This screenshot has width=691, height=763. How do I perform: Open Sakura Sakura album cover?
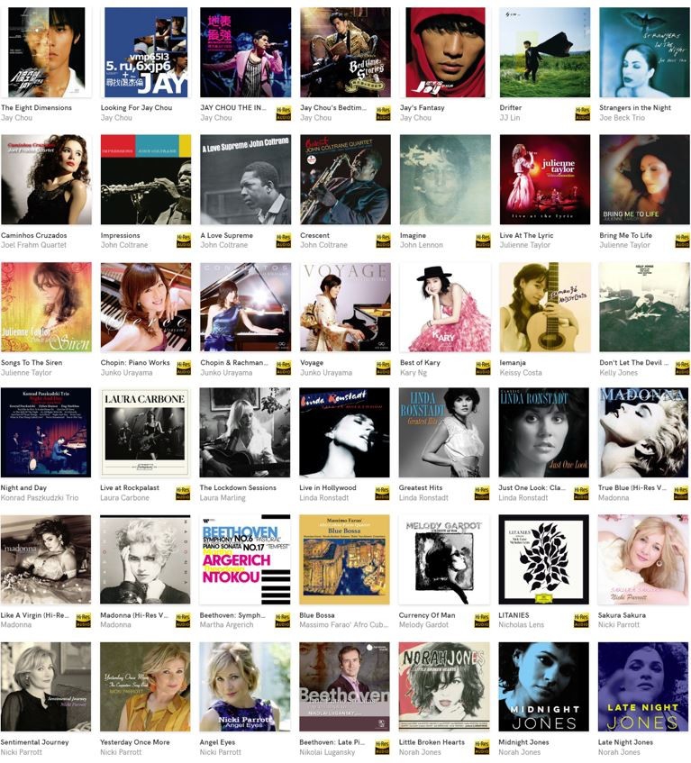coord(643,559)
